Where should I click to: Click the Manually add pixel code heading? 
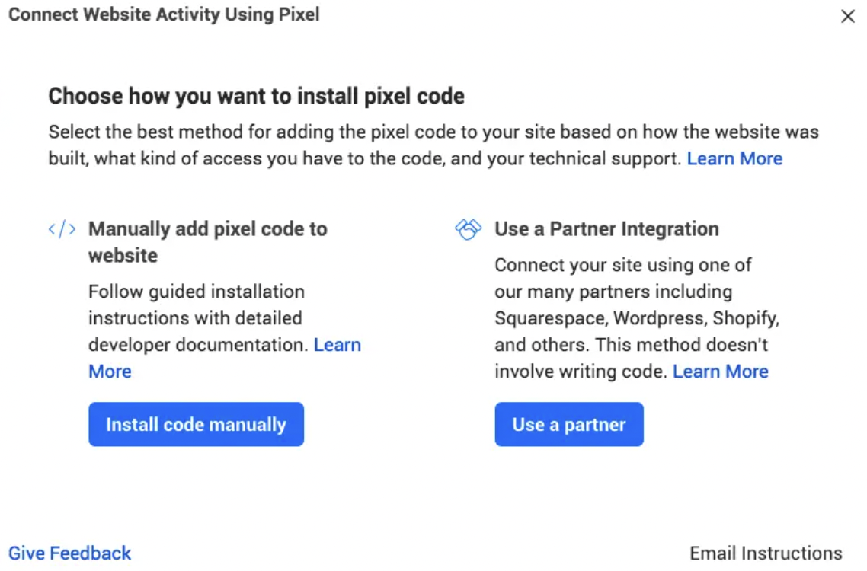coord(207,229)
